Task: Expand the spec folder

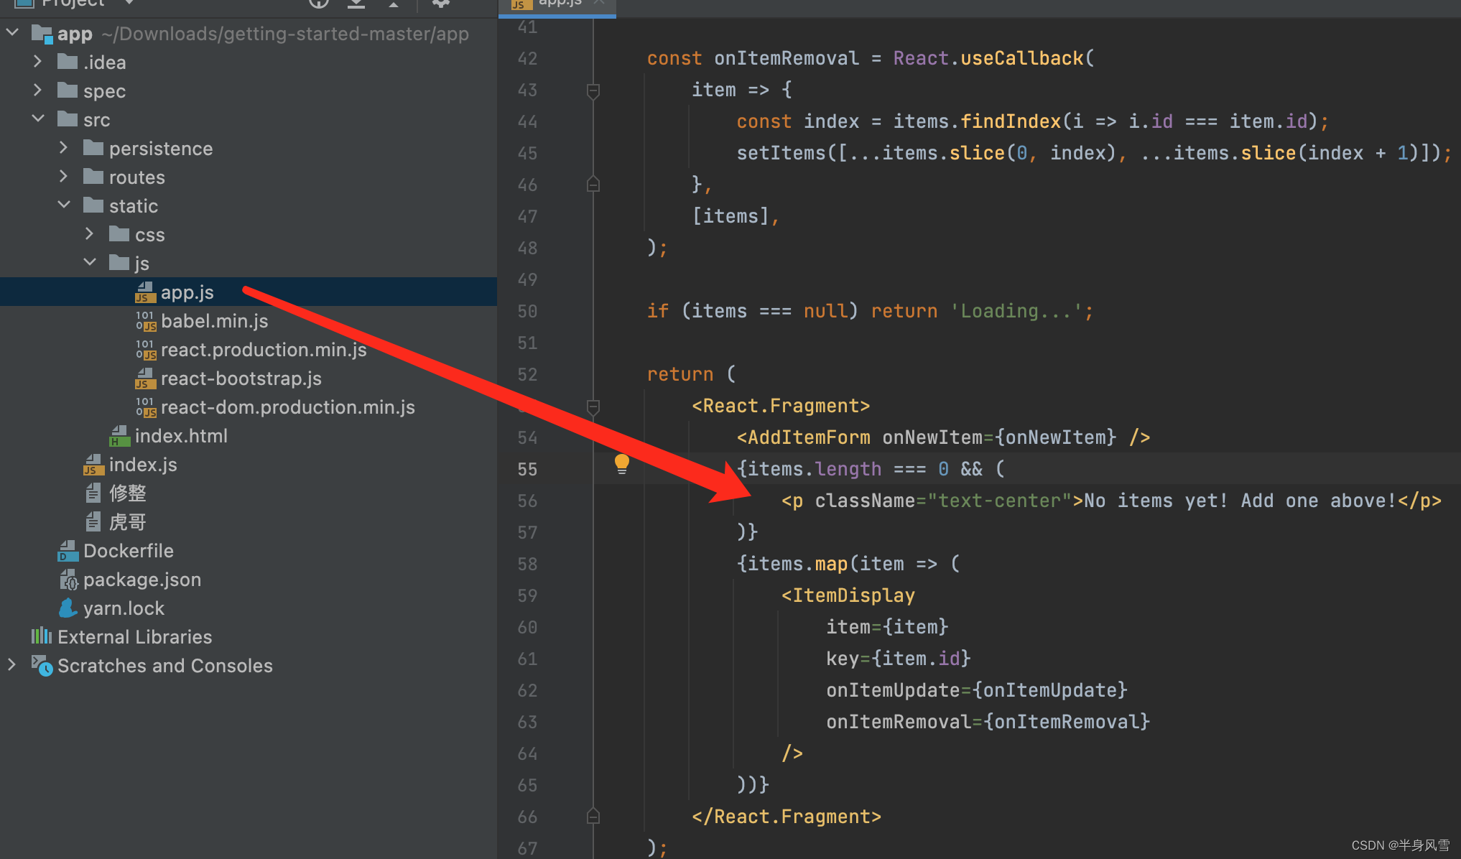Action: pyautogui.click(x=37, y=90)
